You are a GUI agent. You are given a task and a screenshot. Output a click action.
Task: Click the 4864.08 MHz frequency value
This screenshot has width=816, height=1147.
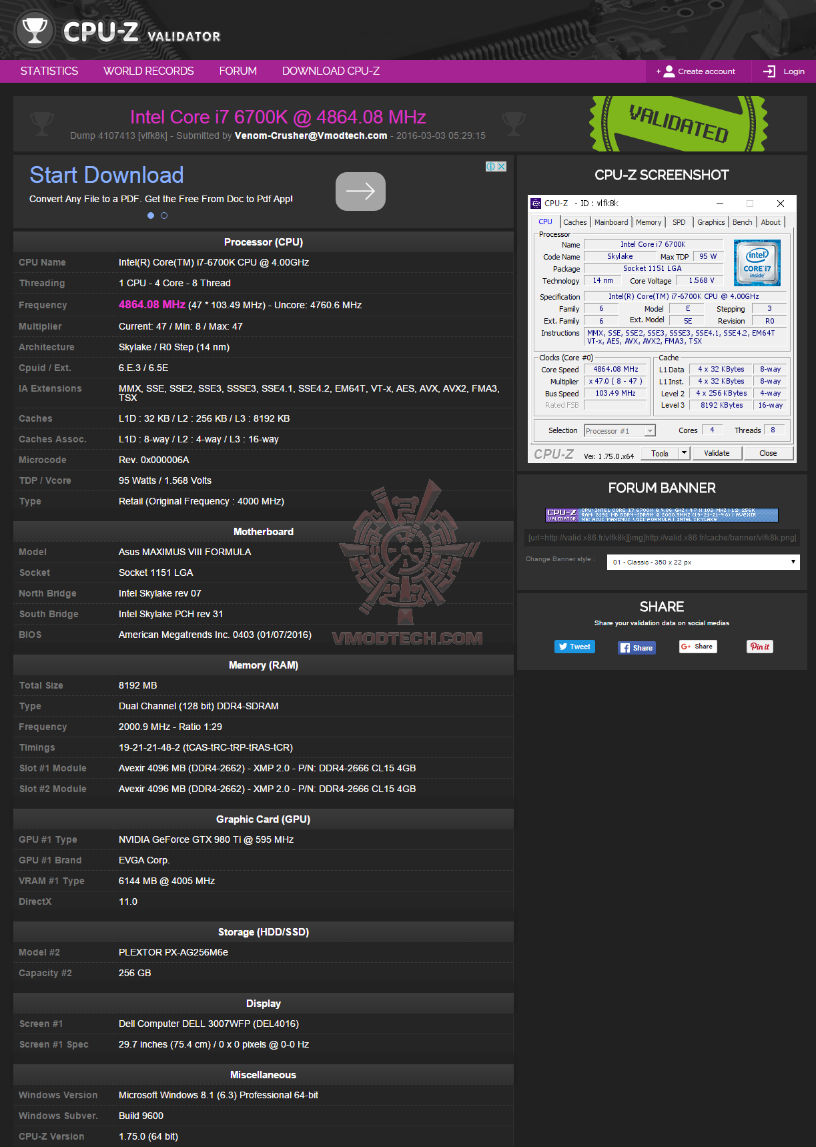tap(152, 304)
